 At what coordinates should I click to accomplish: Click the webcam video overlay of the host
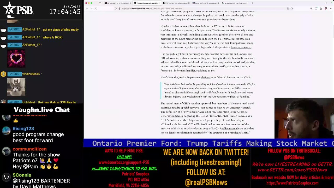pyautogui.click(x=304, y=118)
